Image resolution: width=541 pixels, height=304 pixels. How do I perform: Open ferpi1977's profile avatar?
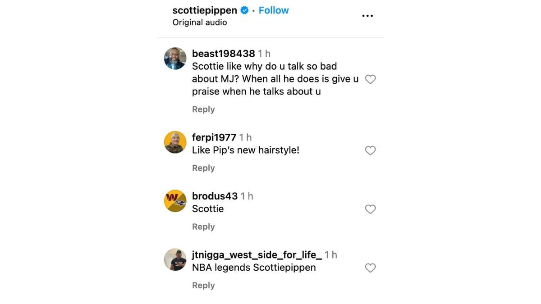175,142
